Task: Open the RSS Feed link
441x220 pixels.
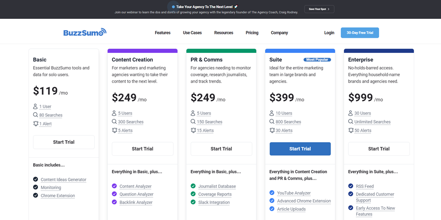Action: coord(365,186)
